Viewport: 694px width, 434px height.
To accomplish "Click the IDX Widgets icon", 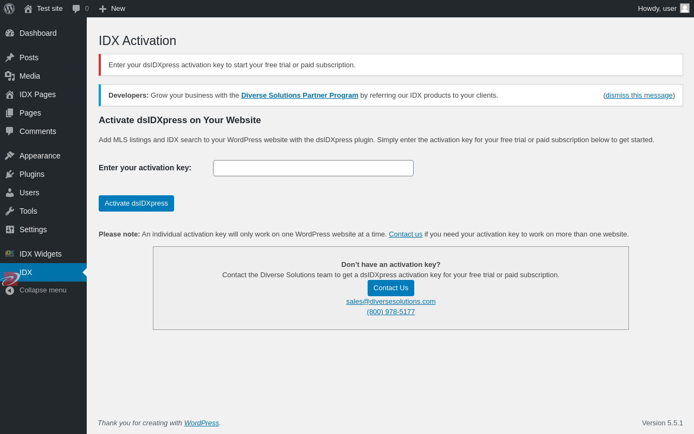I will pyautogui.click(x=10, y=253).
